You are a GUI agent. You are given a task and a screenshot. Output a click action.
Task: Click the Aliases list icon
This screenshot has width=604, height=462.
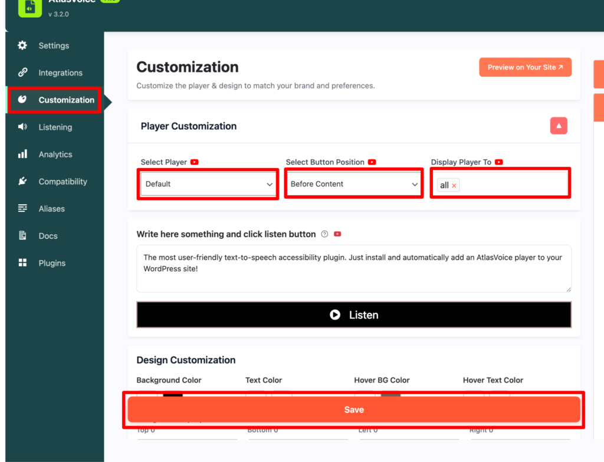(22, 208)
